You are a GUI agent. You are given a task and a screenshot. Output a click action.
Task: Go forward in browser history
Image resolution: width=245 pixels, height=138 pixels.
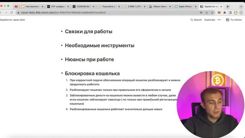[6, 13]
